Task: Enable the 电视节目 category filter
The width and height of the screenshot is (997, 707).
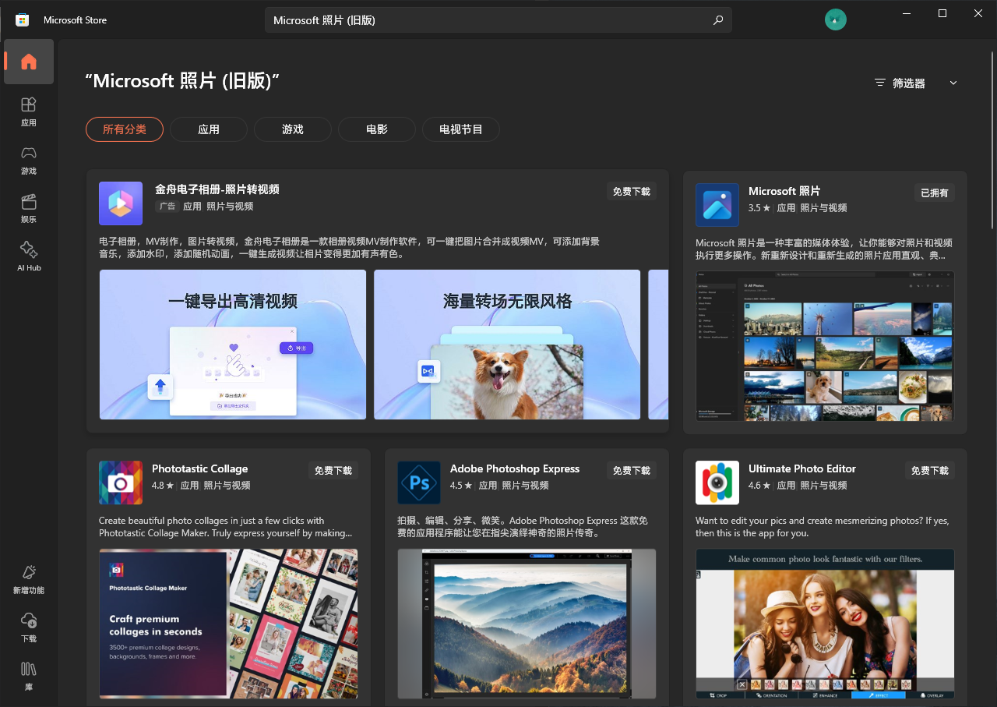Action: (x=460, y=129)
